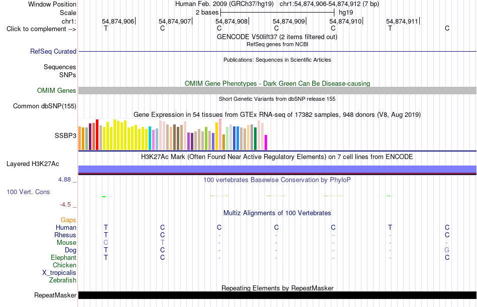Click the "OMIM Genes" track label

pyautogui.click(x=57, y=91)
